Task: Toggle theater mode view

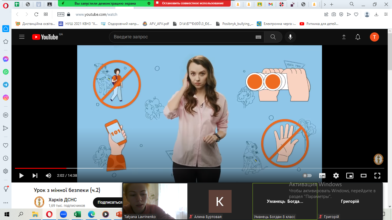Action: pyautogui.click(x=364, y=176)
